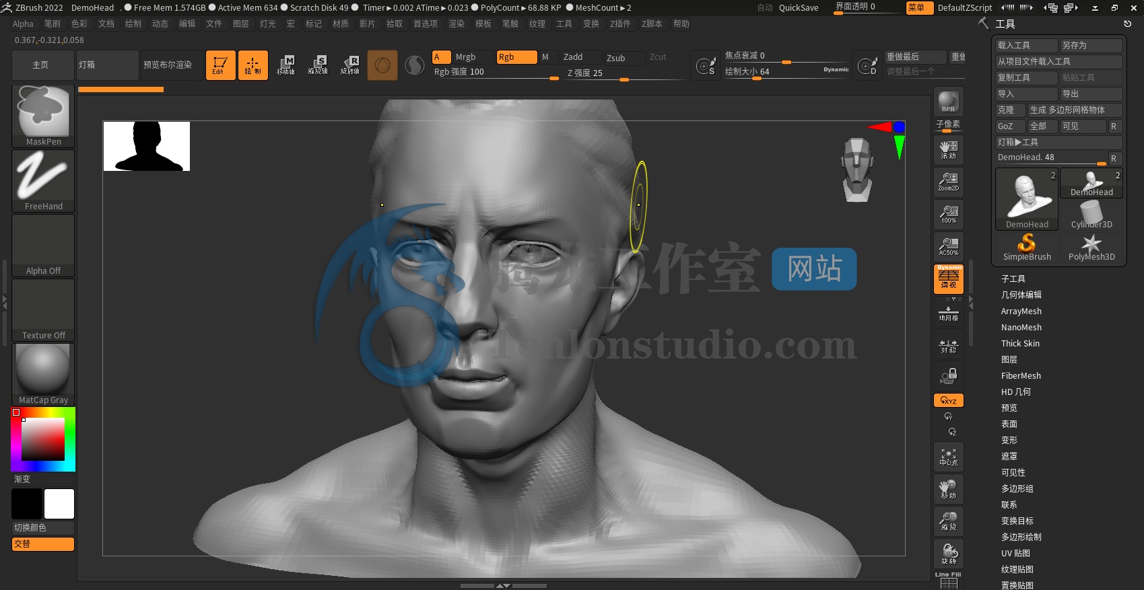
Task: Click the 载入工具 load tool button
Action: coord(1027,45)
